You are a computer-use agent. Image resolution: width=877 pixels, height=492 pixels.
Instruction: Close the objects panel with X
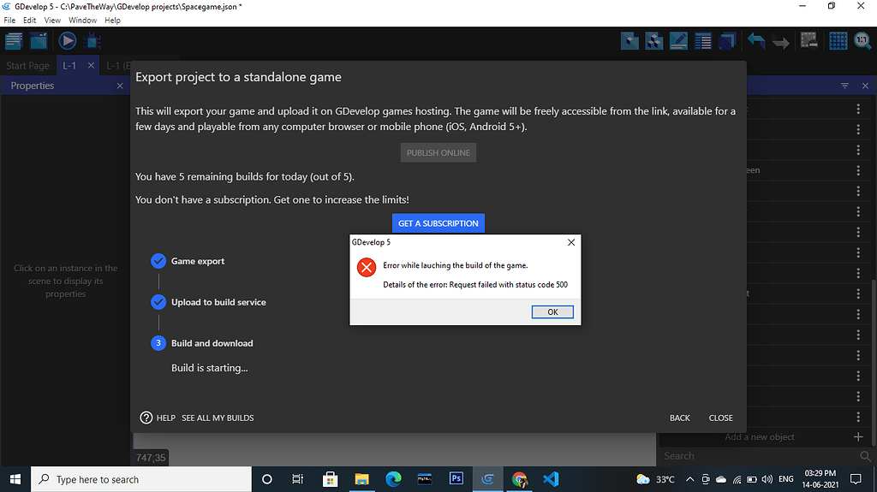click(865, 86)
